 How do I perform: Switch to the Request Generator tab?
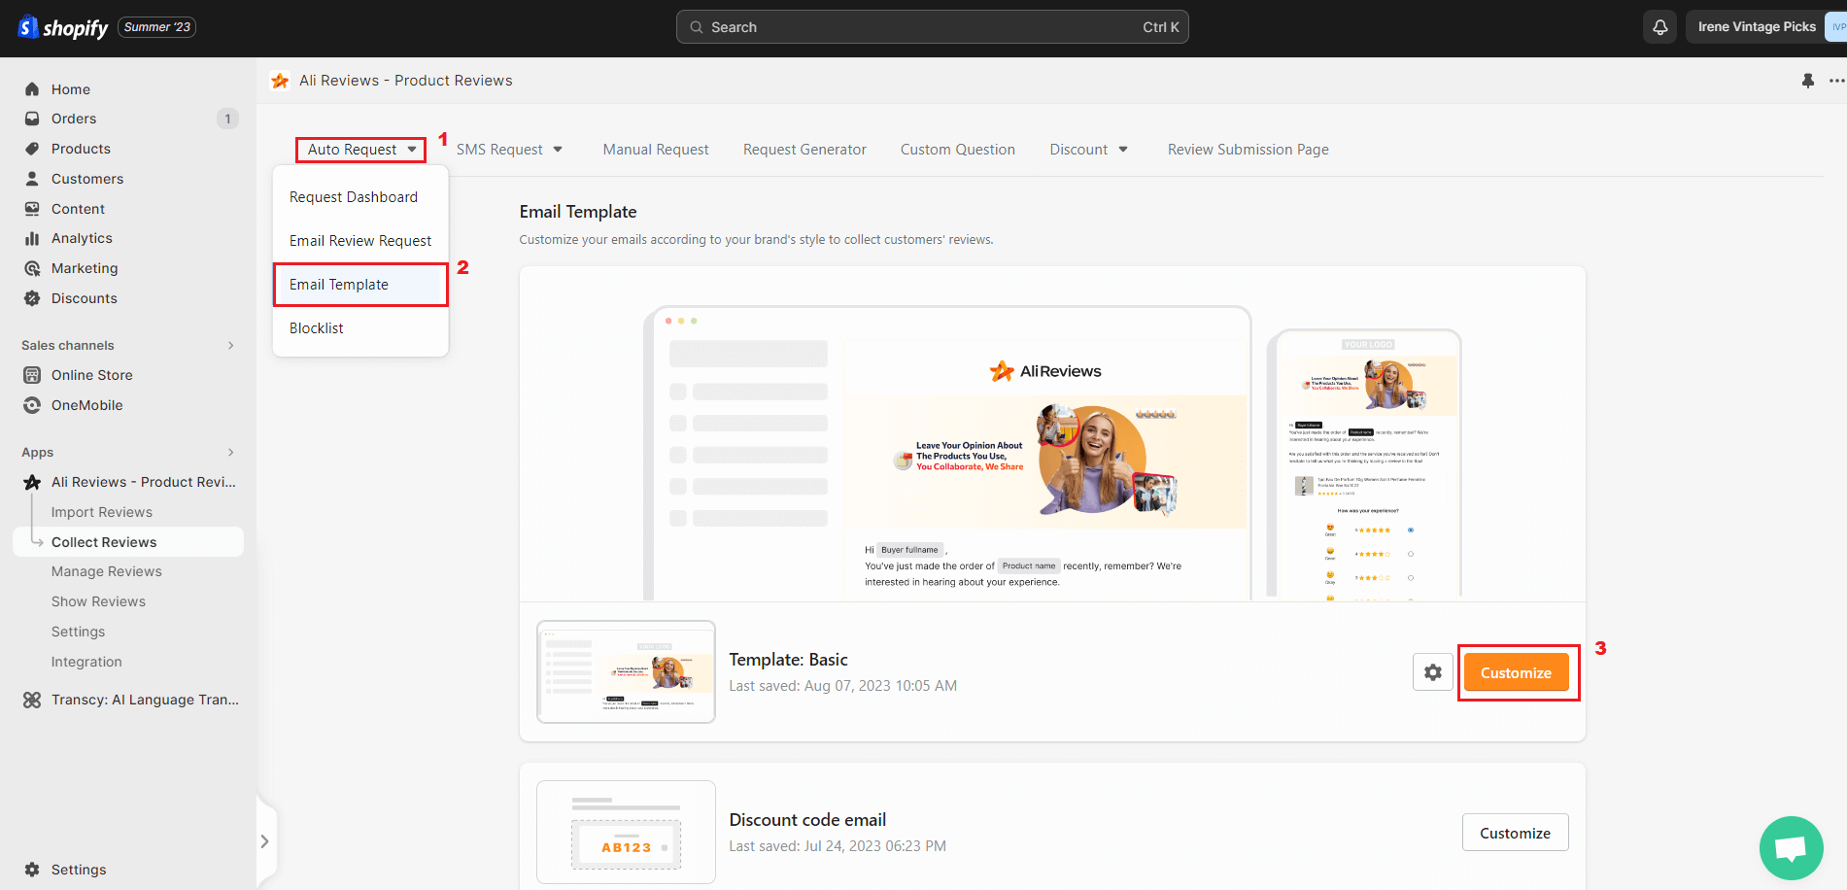click(x=804, y=150)
